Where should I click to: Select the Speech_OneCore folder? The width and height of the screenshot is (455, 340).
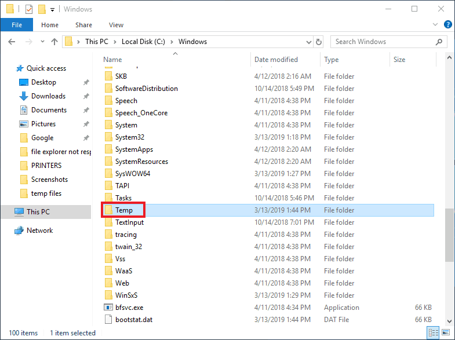[141, 113]
